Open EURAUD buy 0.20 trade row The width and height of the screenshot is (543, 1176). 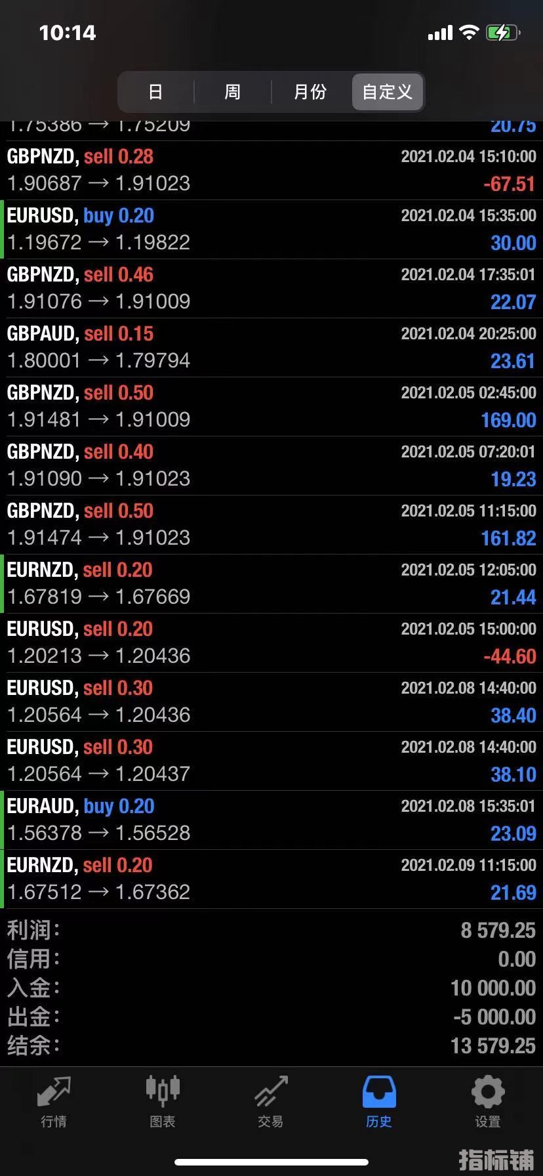click(x=271, y=820)
